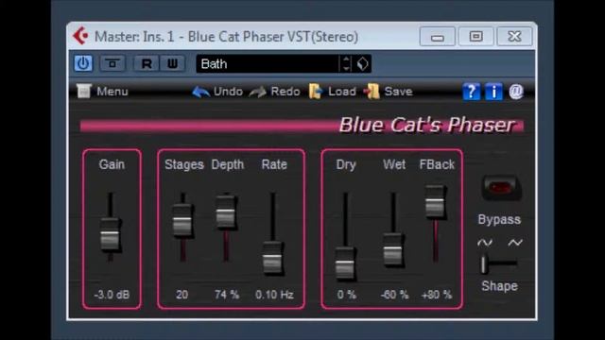The width and height of the screenshot is (605, 340).
Task: Open the help question mark icon
Action: (x=471, y=92)
